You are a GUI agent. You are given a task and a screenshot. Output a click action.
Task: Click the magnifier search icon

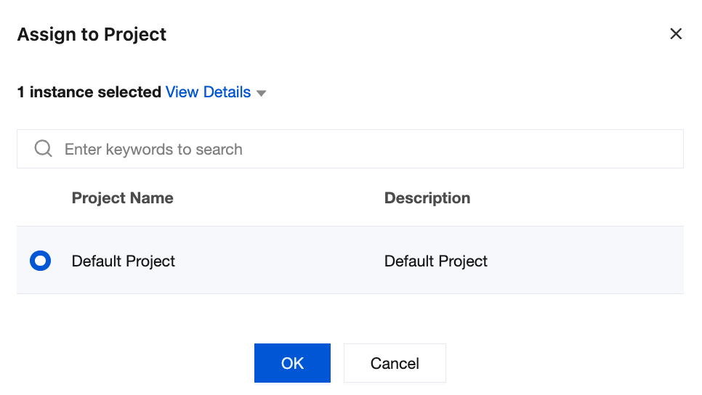(x=43, y=149)
